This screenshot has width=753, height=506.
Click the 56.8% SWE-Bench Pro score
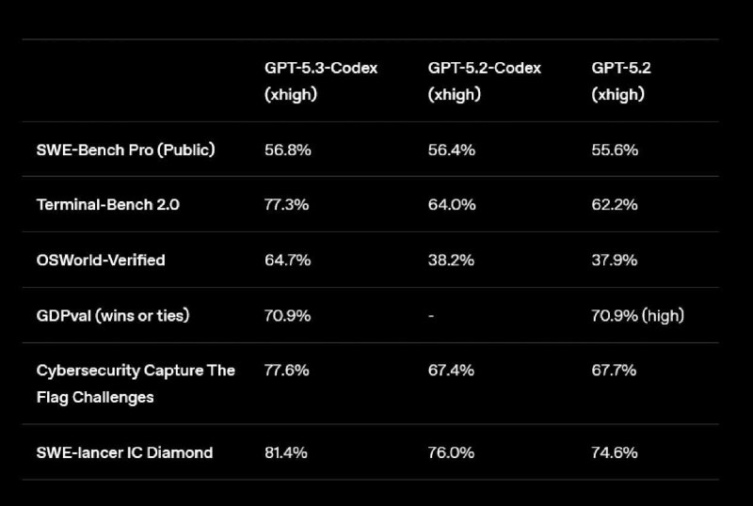pos(287,150)
